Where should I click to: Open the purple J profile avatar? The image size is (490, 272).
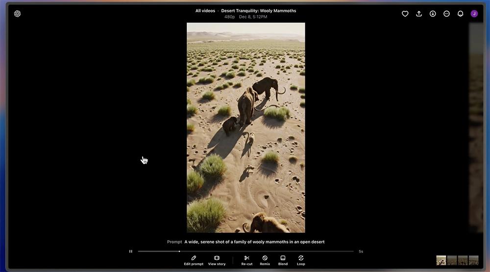click(x=474, y=14)
